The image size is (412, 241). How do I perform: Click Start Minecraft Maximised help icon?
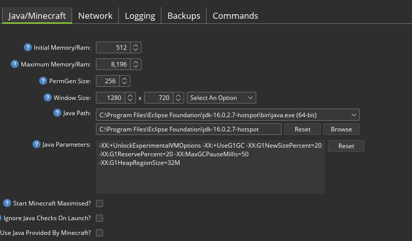pos(7,203)
